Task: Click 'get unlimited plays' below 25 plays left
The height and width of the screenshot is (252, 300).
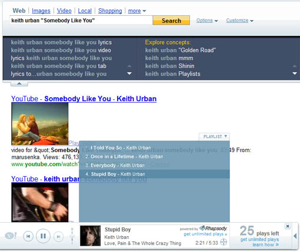Action: pos(259,239)
